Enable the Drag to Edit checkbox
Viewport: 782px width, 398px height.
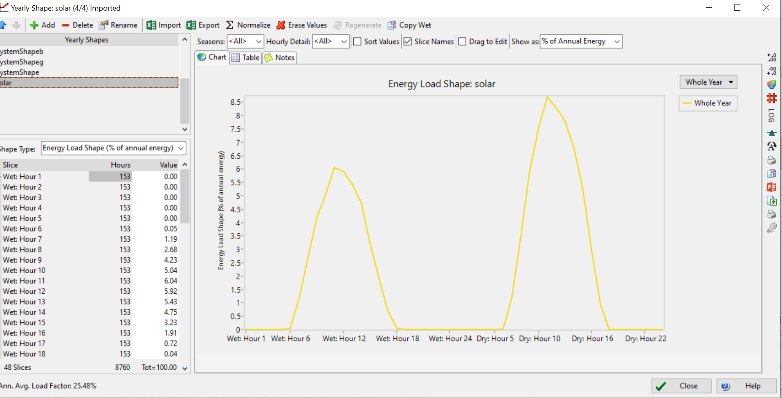pyautogui.click(x=462, y=42)
